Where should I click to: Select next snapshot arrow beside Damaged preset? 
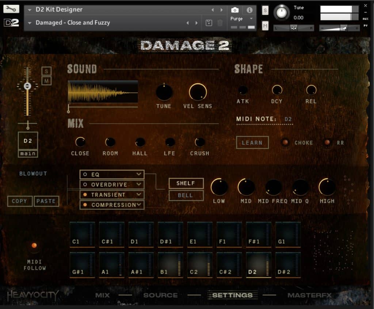coord(196,23)
